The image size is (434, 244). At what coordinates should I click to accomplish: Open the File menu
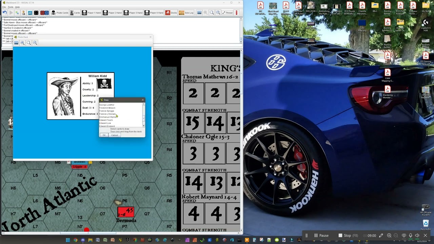point(4,7)
